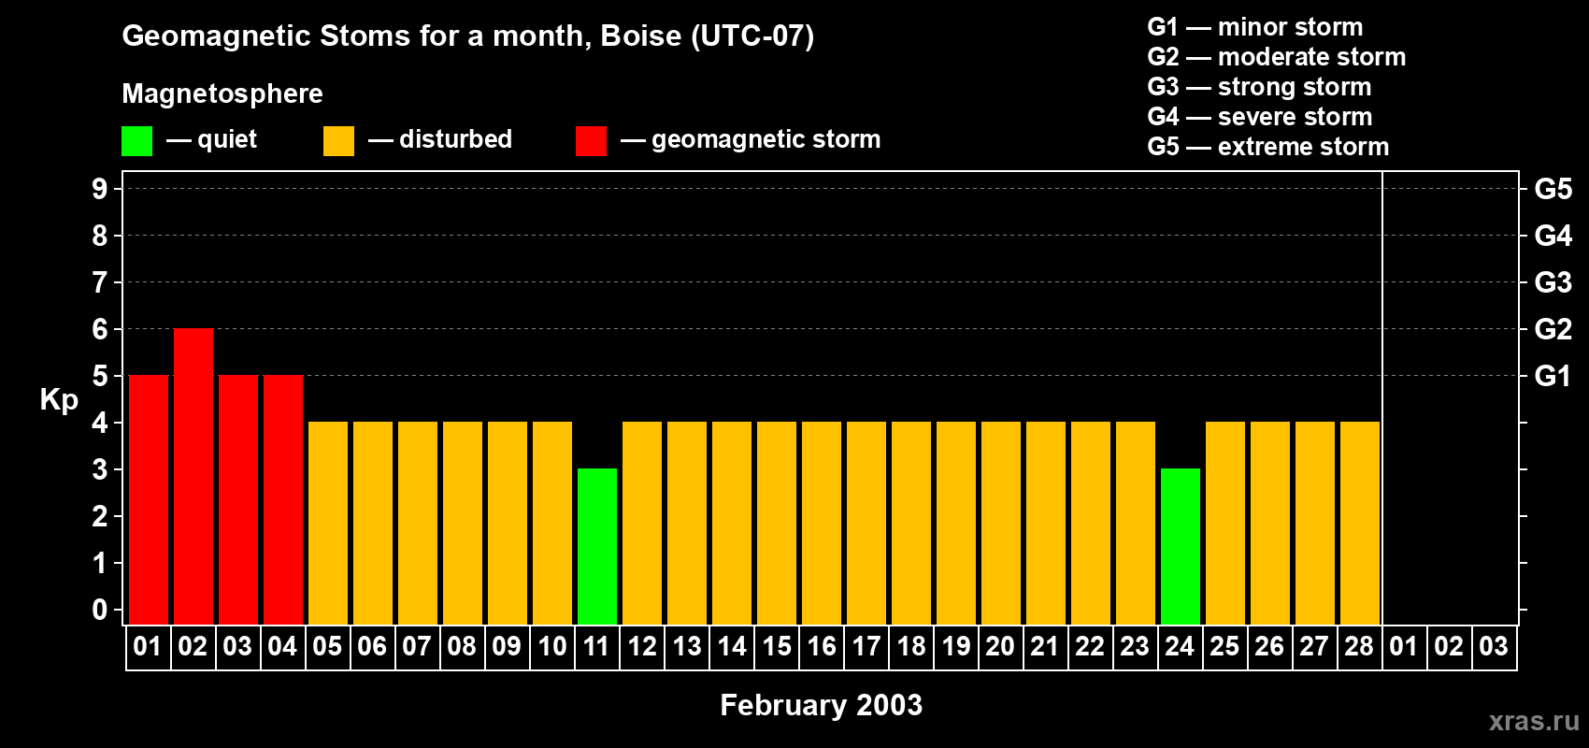Click the green bar for day 24
This screenshot has height=748, width=1589.
(x=1181, y=546)
